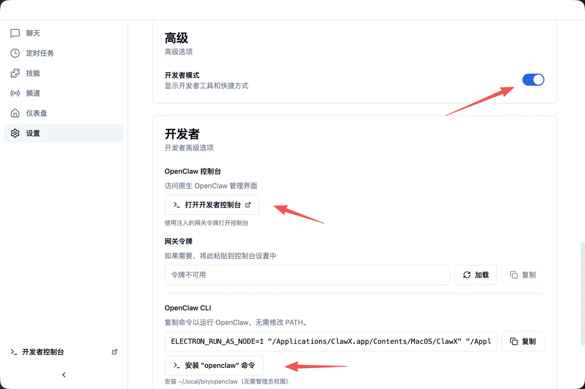
Task: Click 打开开发者控制台 button
Action: point(212,205)
